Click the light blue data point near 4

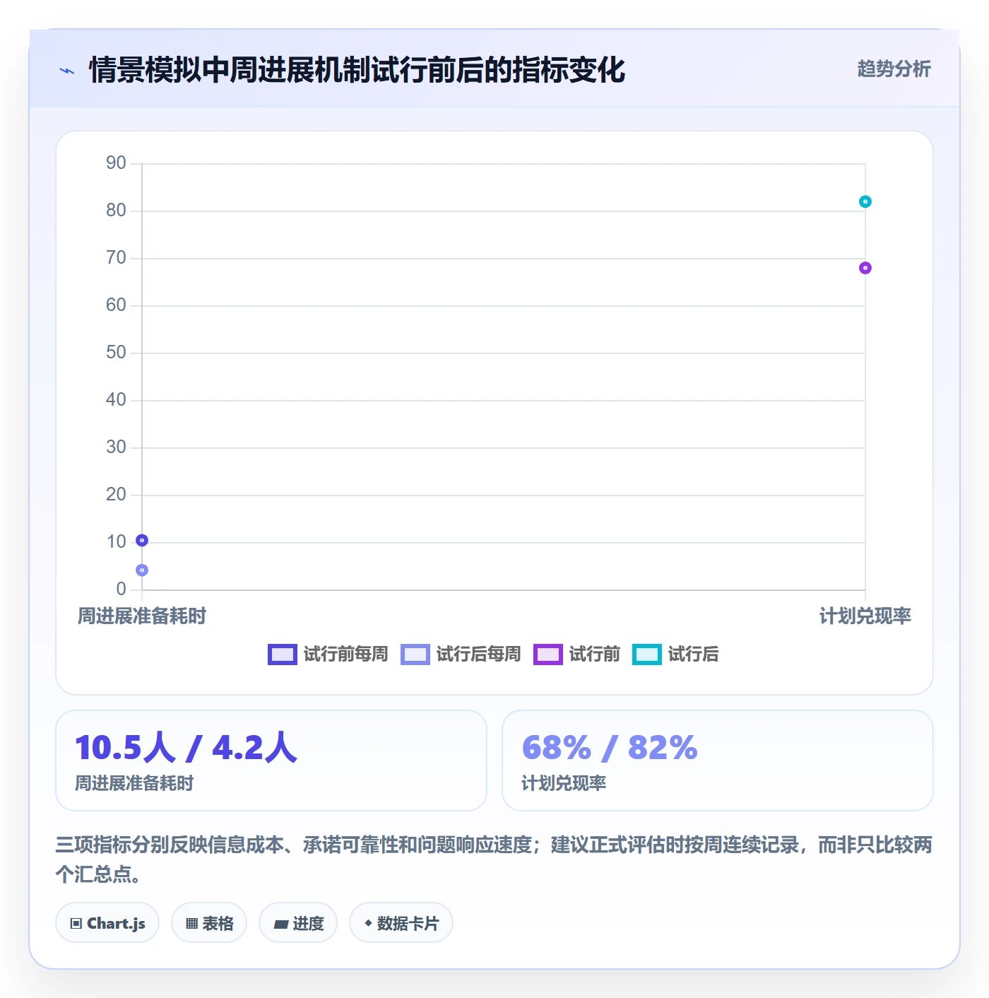(x=142, y=570)
